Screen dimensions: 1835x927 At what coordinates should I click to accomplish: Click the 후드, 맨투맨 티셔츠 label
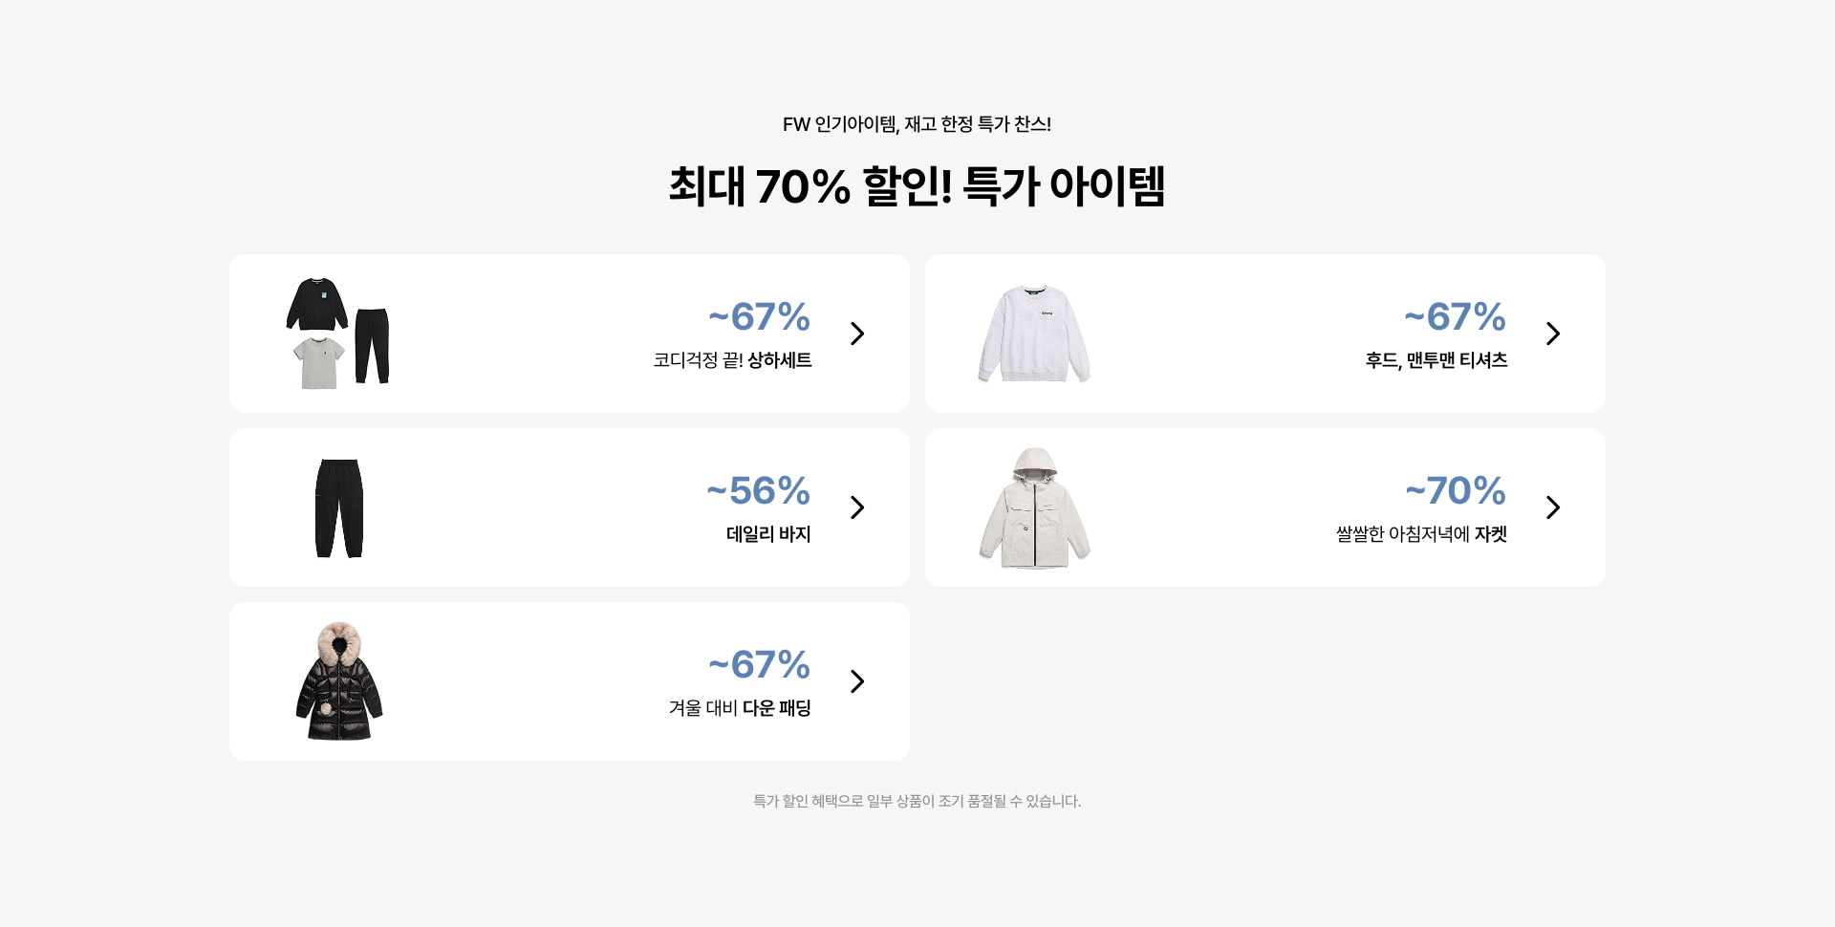(x=1436, y=360)
